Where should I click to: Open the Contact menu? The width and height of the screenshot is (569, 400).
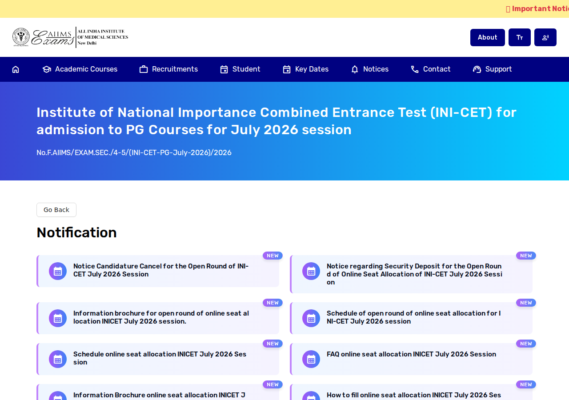click(x=431, y=69)
